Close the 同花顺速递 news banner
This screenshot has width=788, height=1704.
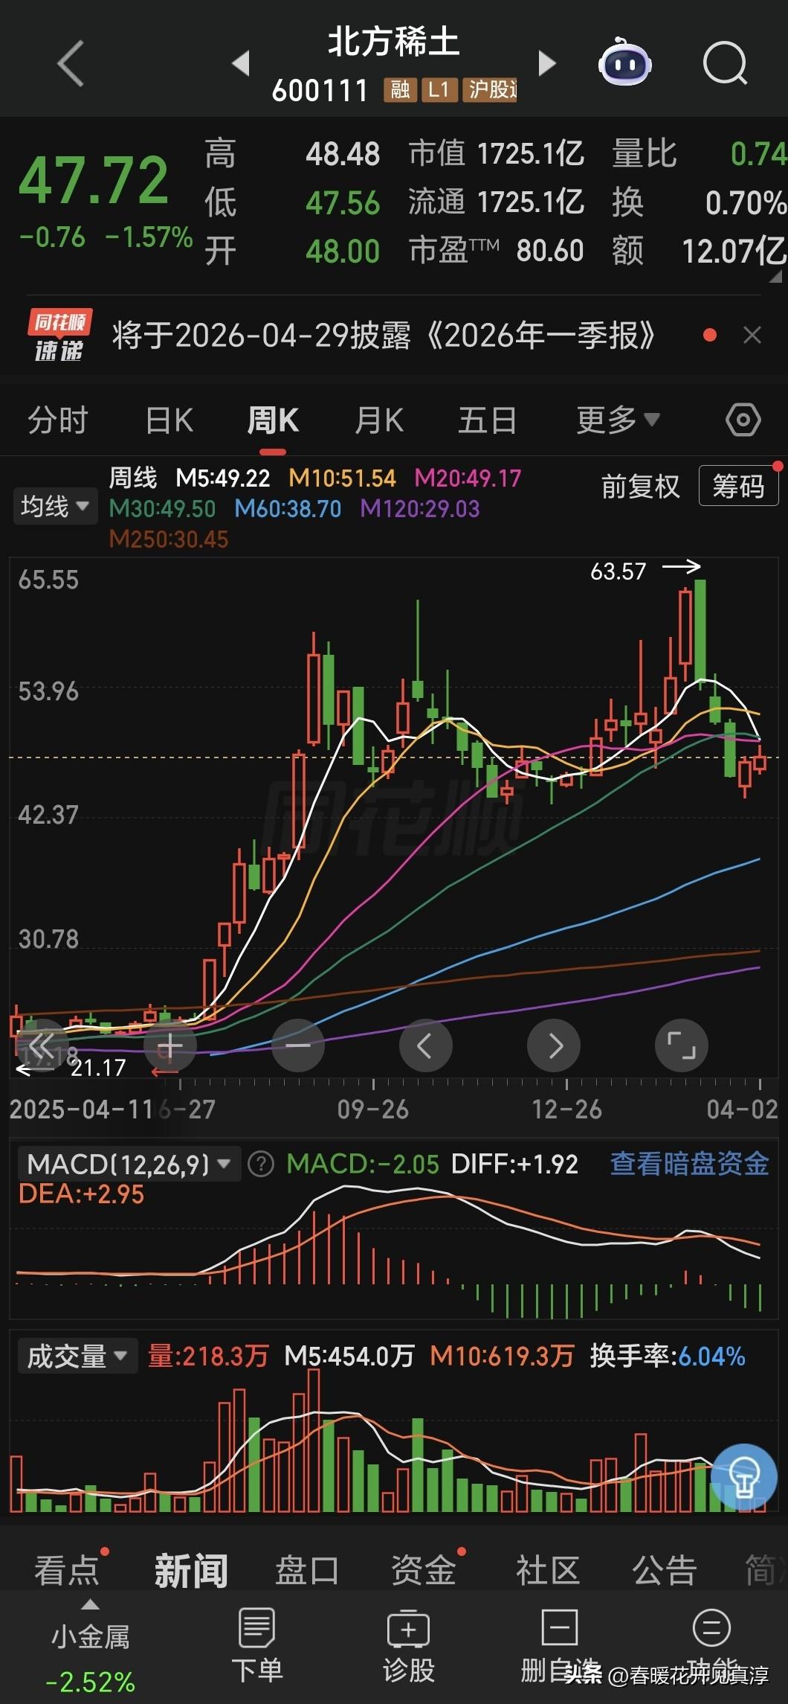coord(752,336)
